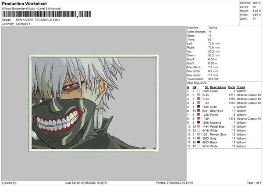Viewport: 263px width, 186px height.
Task: Click the Magenta description text
Action: point(215,122)
